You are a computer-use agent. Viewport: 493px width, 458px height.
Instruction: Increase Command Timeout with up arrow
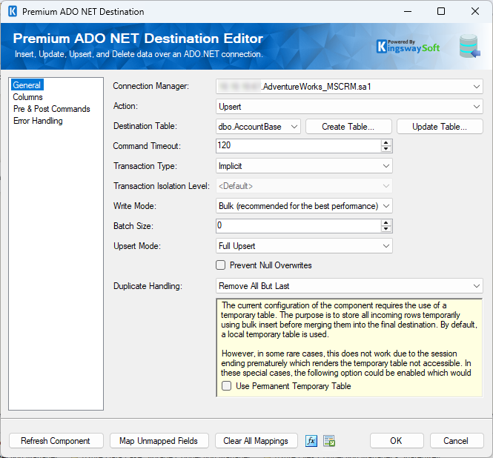(386, 143)
